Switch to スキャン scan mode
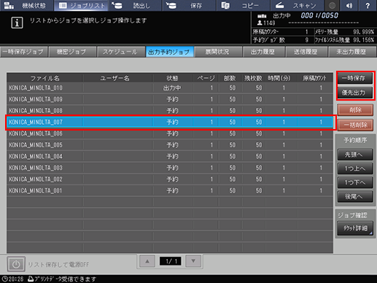Viewport: 377px width, 283px height. [x=297, y=5]
